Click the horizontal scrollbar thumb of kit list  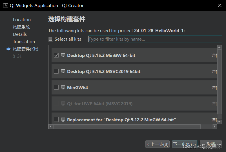pyautogui.click(x=127, y=126)
